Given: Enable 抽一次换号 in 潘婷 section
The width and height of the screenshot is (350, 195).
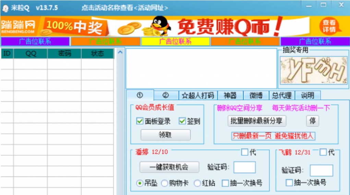Looking at the screenshot, I should click(225, 183).
